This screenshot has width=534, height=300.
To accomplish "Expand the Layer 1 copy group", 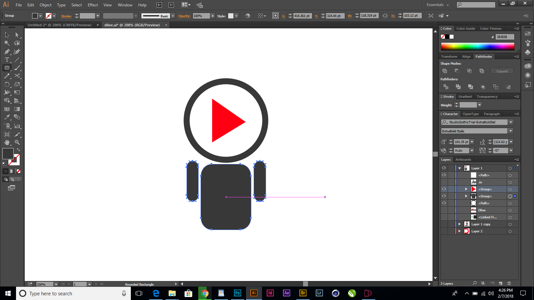I will point(460,224).
